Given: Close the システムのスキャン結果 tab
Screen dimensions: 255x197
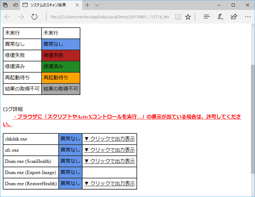Looking at the screenshot, I should pyautogui.click(x=77, y=5).
